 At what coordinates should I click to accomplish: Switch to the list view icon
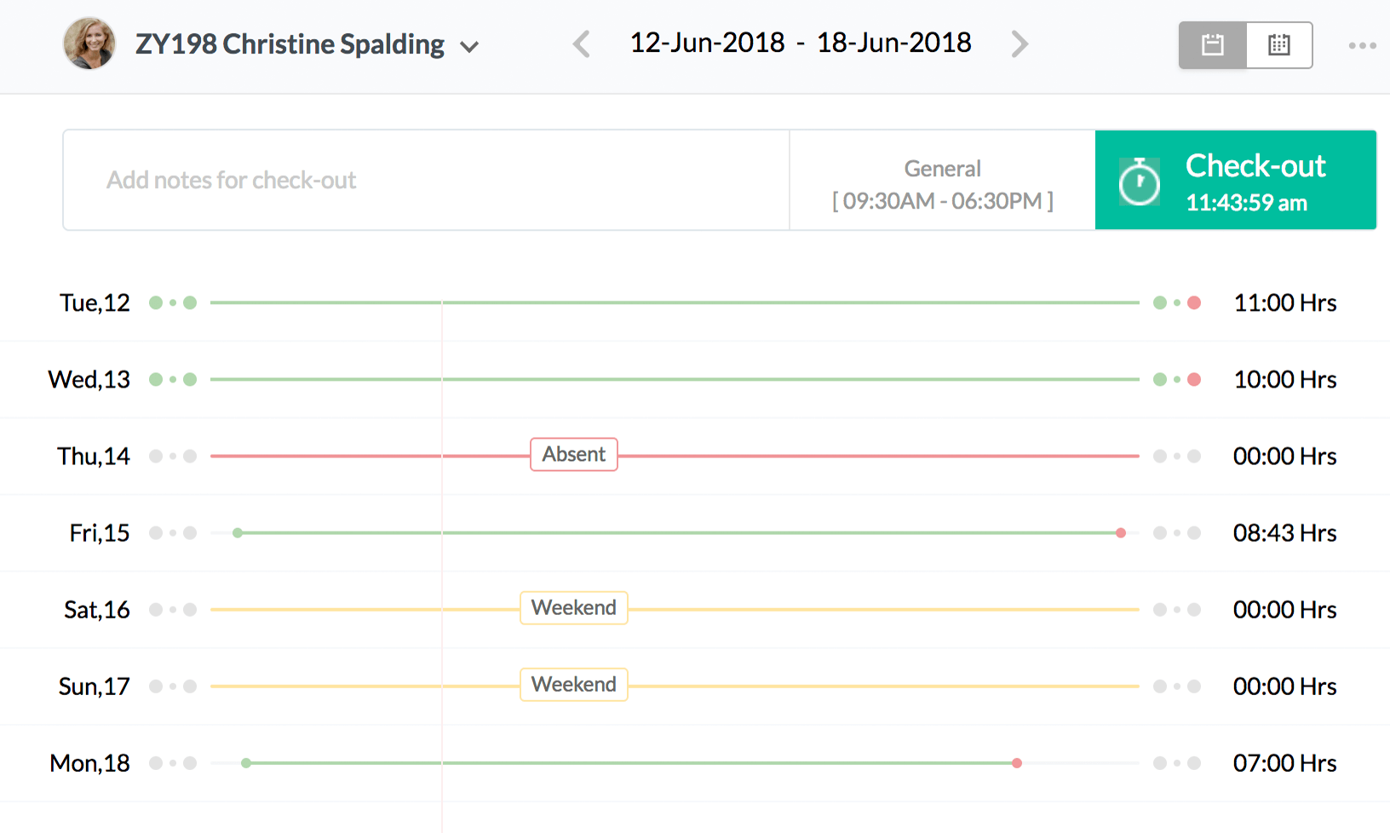(1213, 45)
